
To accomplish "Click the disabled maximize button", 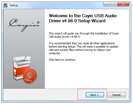I will pyautogui.click(x=114, y=4).
